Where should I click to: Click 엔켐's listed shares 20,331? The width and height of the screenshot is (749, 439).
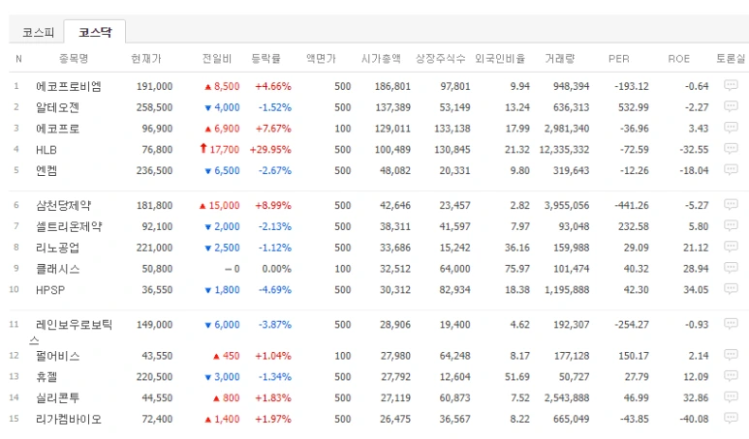pyautogui.click(x=454, y=170)
